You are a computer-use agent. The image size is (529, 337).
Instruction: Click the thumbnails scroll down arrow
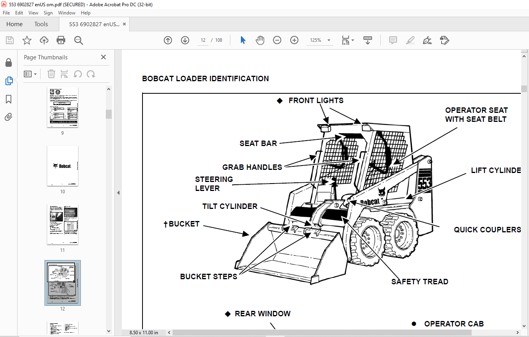coord(109,331)
